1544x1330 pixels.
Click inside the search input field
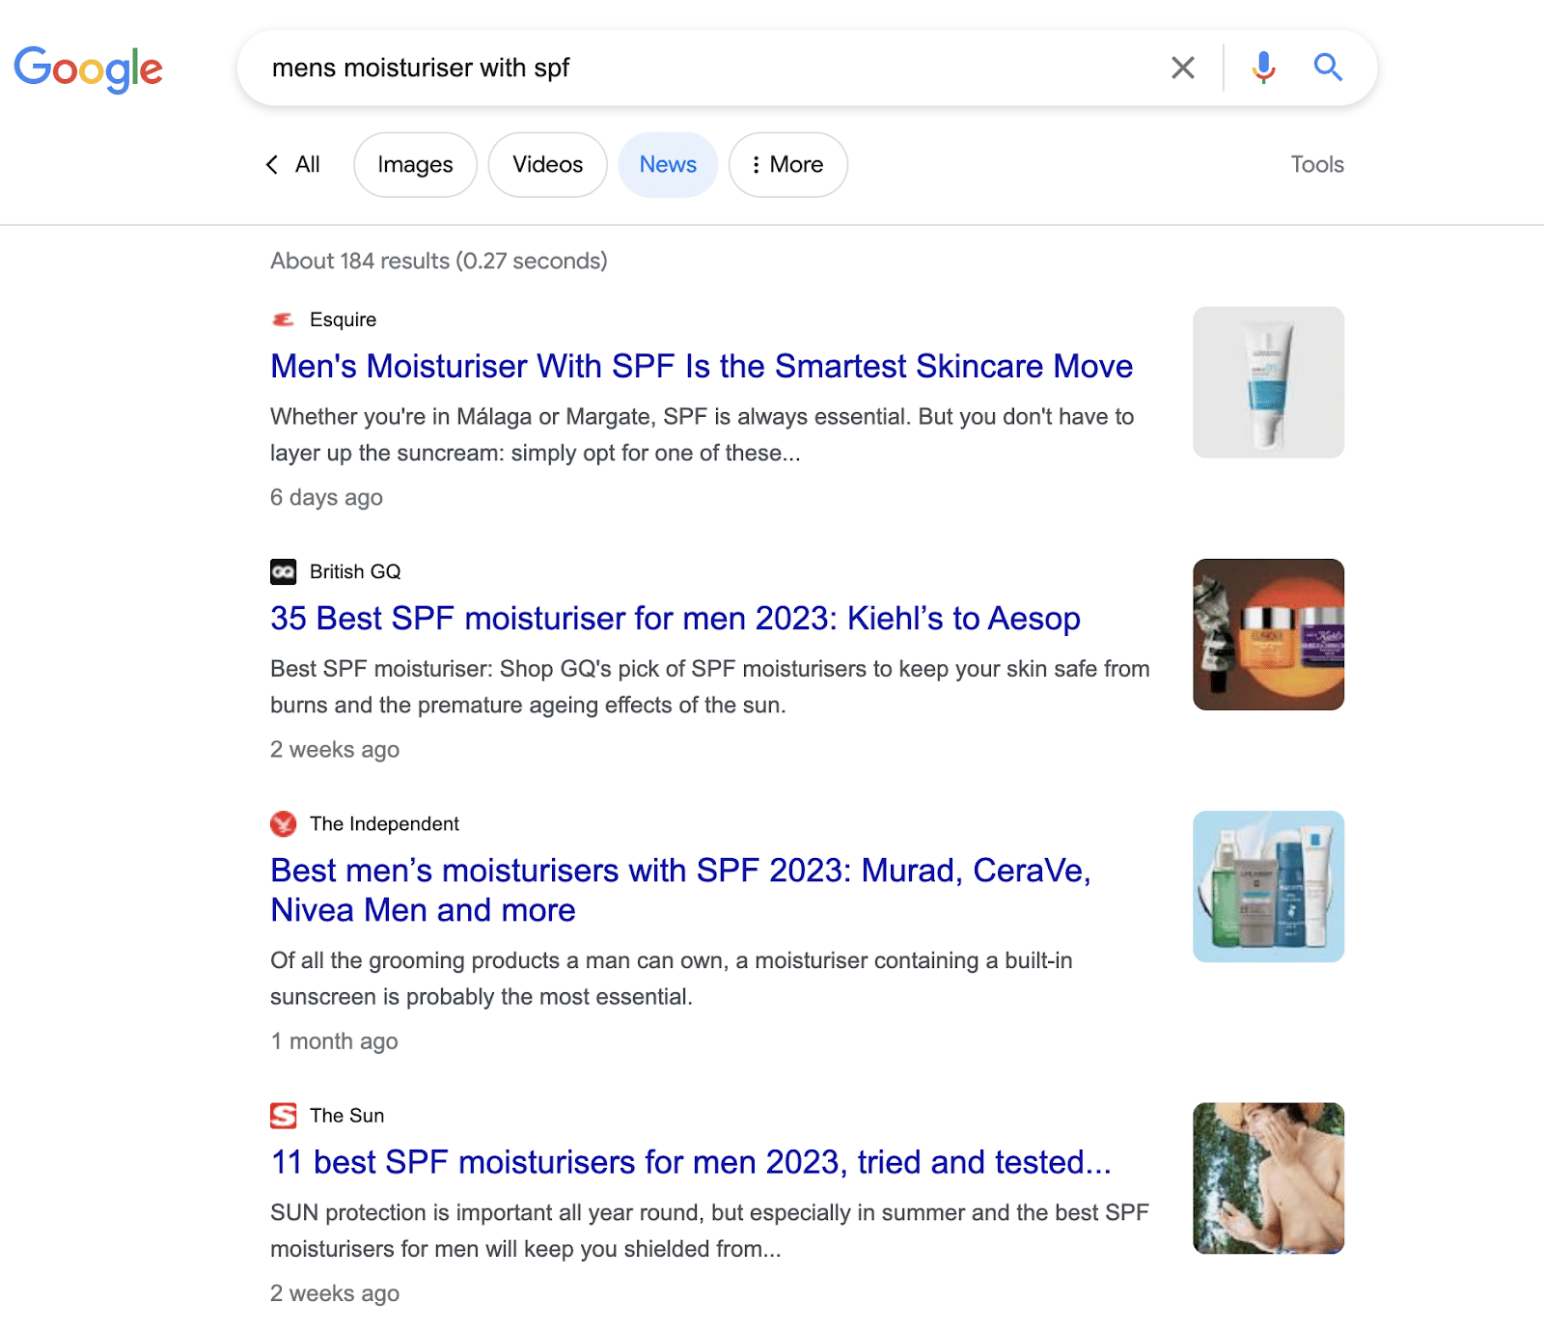point(675,68)
